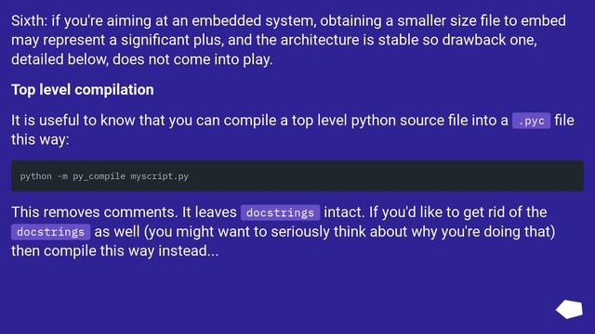Click the python -m py_compile code block
This screenshot has height=334, width=595.
297,176
